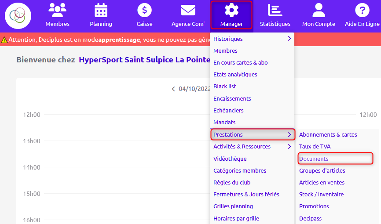This screenshot has width=381, height=224.
Task: Select Membres in the Manager dropdown
Action: click(225, 51)
